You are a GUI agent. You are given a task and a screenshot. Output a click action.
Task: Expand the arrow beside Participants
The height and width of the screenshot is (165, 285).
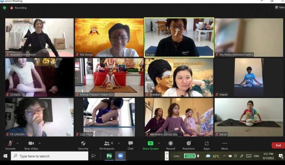(119, 143)
